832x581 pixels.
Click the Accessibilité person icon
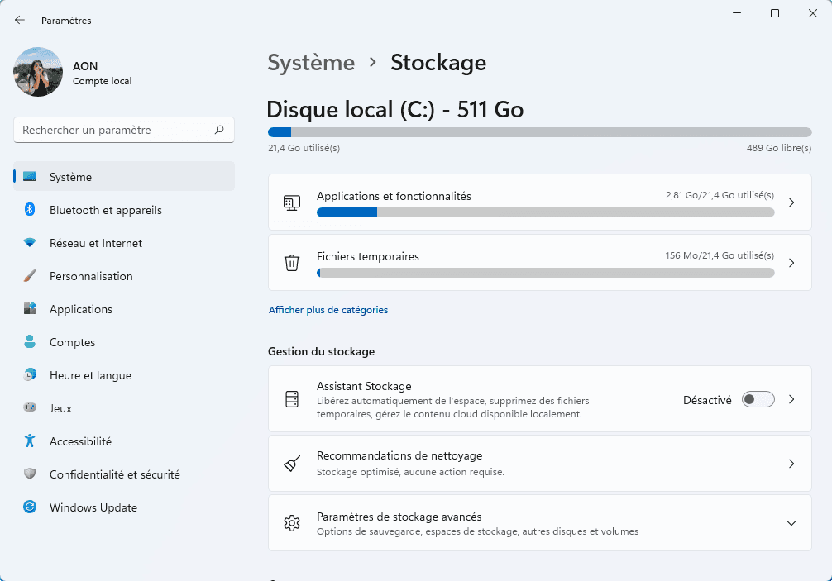pos(30,441)
